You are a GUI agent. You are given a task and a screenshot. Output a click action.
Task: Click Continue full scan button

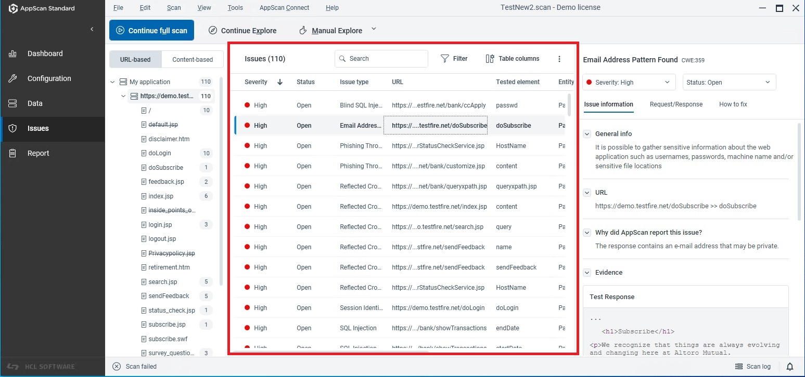pyautogui.click(x=151, y=30)
